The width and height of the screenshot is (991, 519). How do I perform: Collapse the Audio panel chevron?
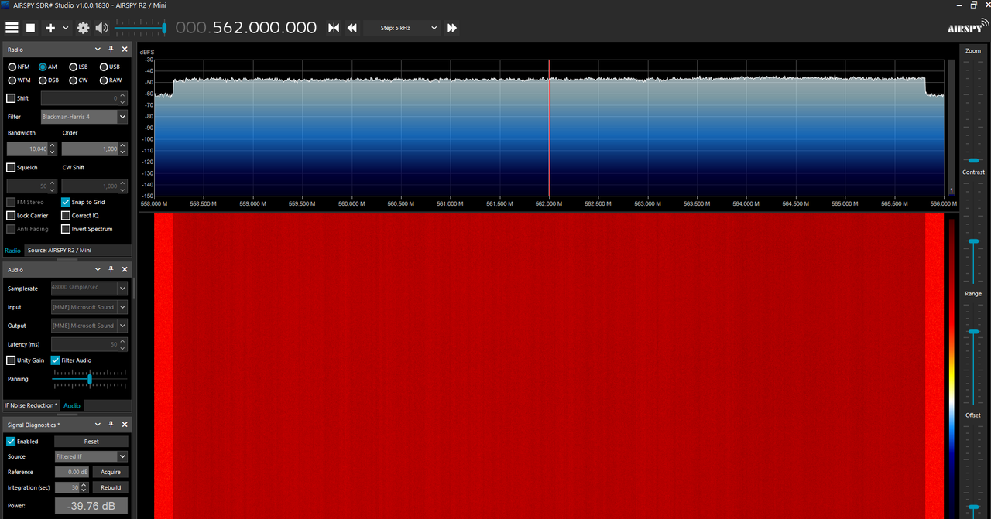click(98, 269)
